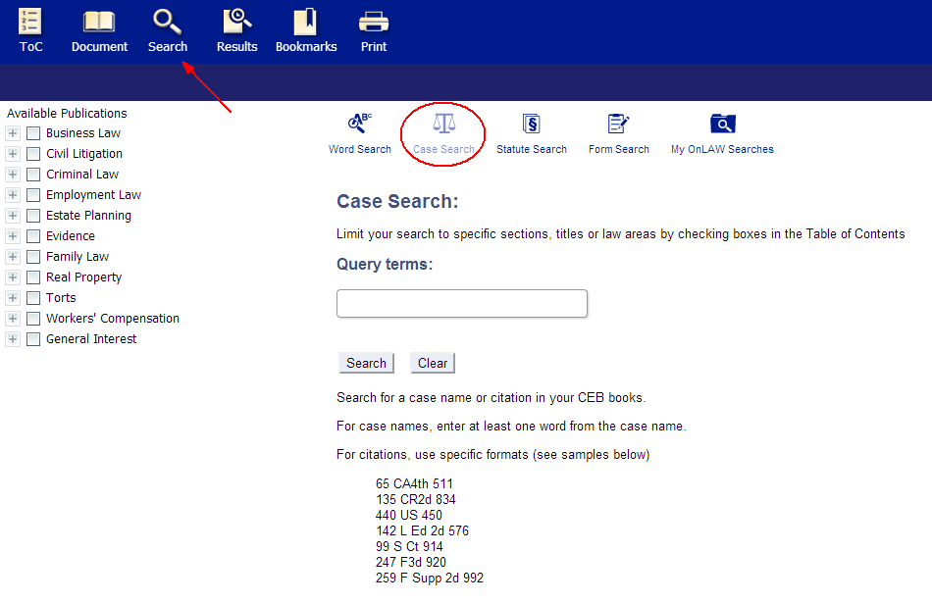Click the Search button below query field

(366, 363)
